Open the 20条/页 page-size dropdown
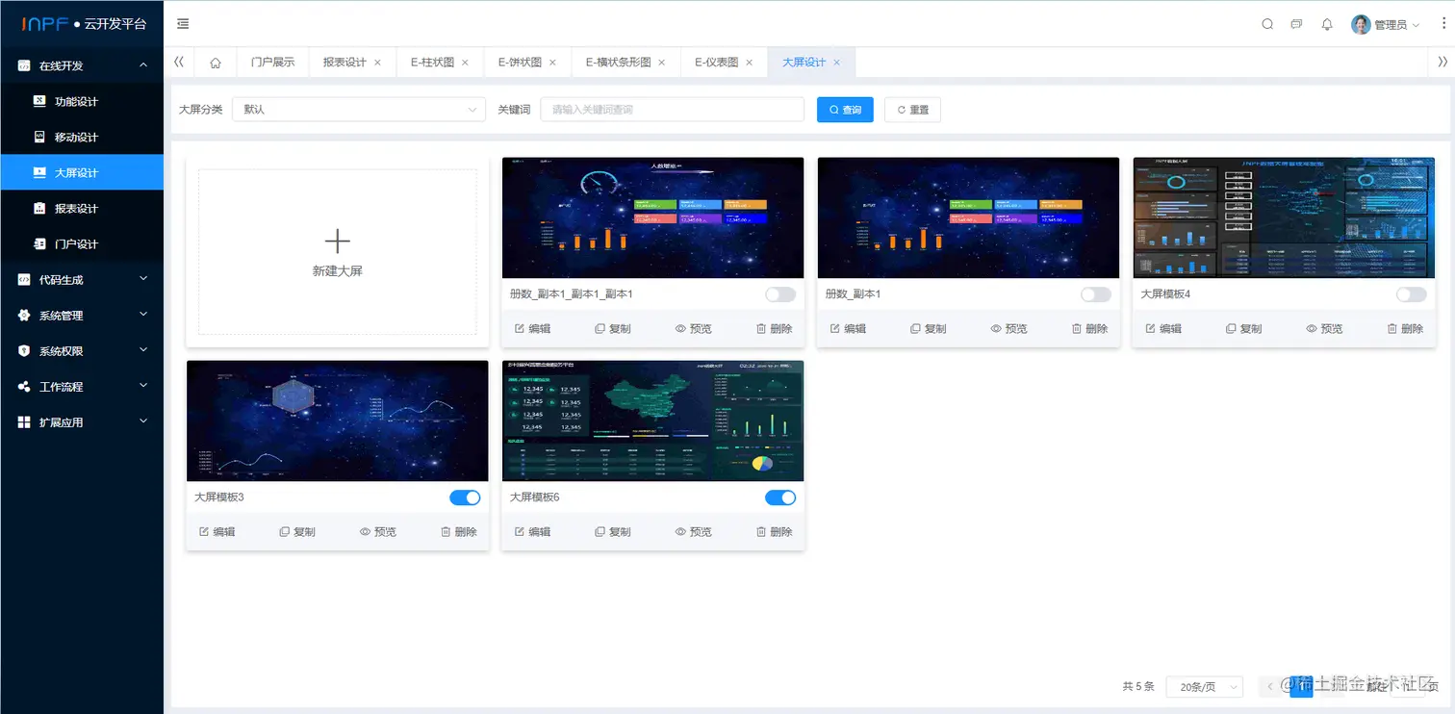This screenshot has width=1455, height=714. pyautogui.click(x=1204, y=686)
